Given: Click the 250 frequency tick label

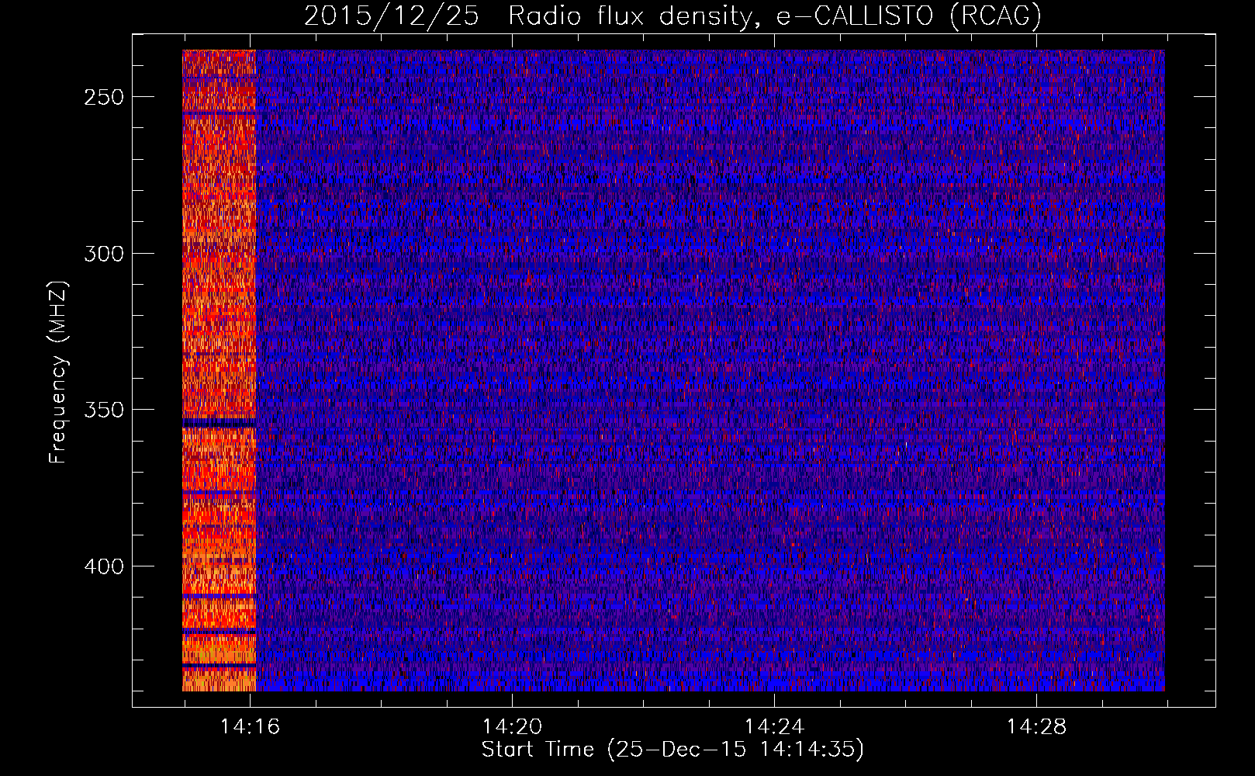Looking at the screenshot, I should (x=104, y=98).
